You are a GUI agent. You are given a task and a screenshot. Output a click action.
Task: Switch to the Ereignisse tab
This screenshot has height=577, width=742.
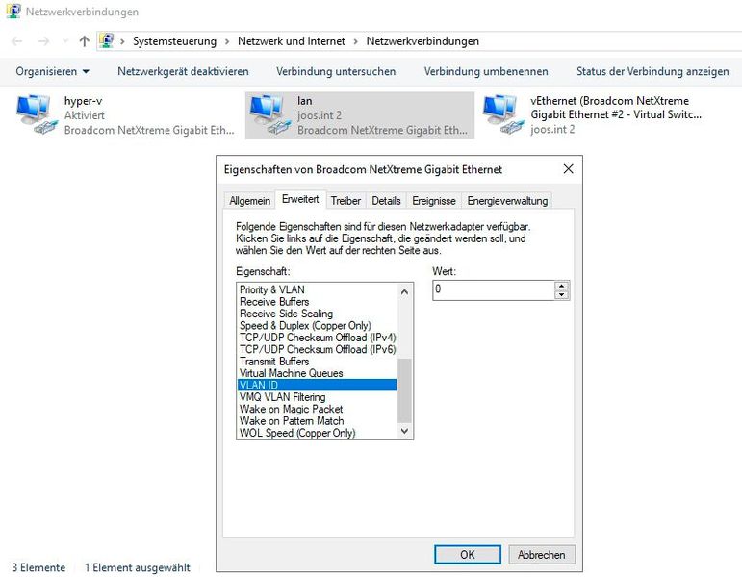pos(434,201)
